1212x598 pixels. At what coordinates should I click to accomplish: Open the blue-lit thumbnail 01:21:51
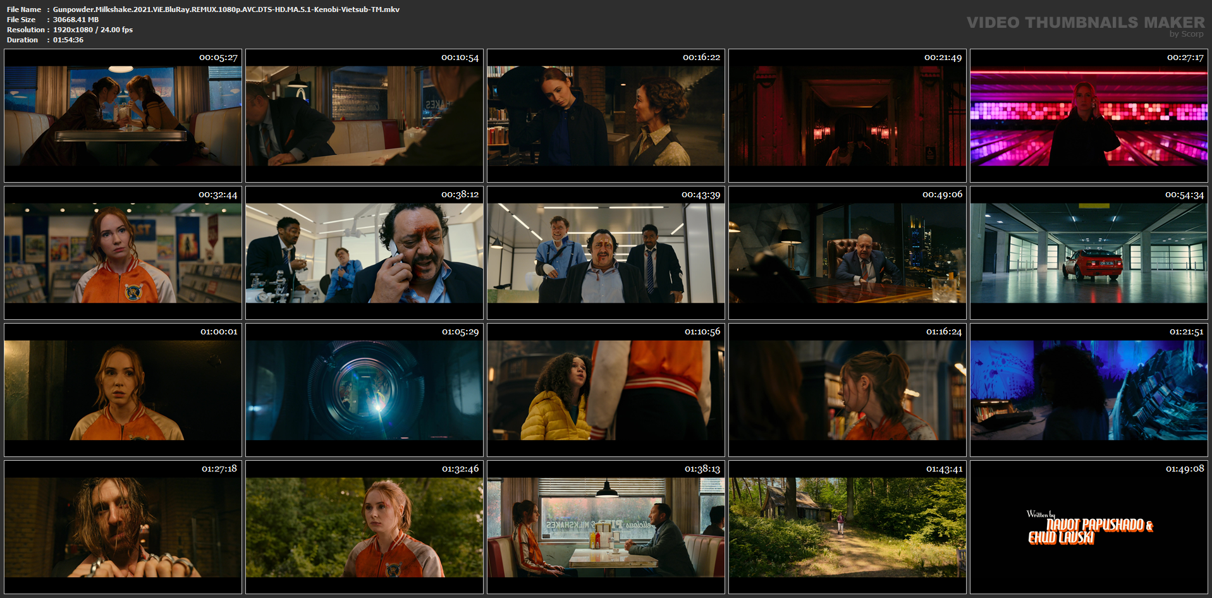[1089, 390]
